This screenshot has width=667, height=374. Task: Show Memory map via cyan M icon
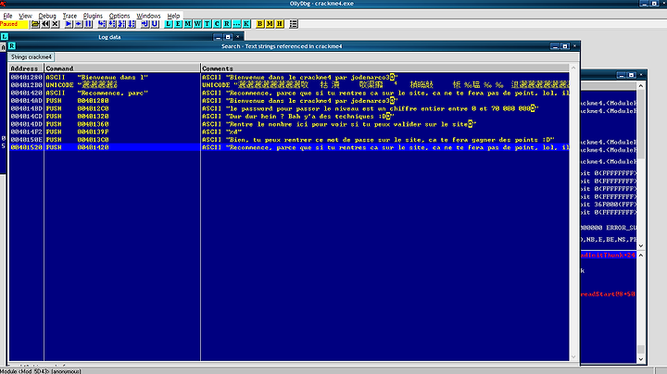click(187, 24)
